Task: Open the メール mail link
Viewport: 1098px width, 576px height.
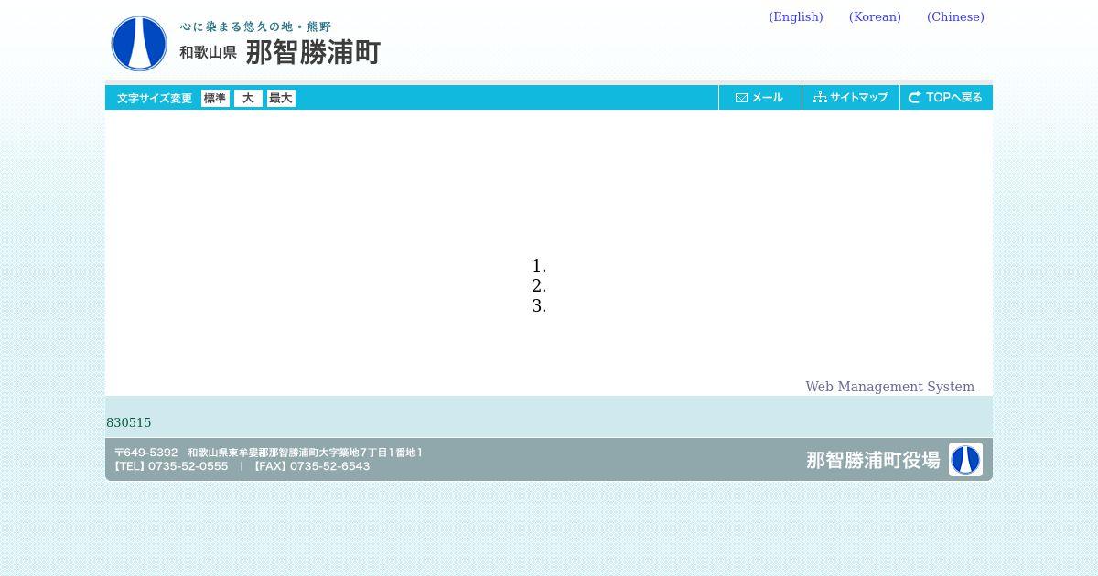Action: tap(760, 98)
